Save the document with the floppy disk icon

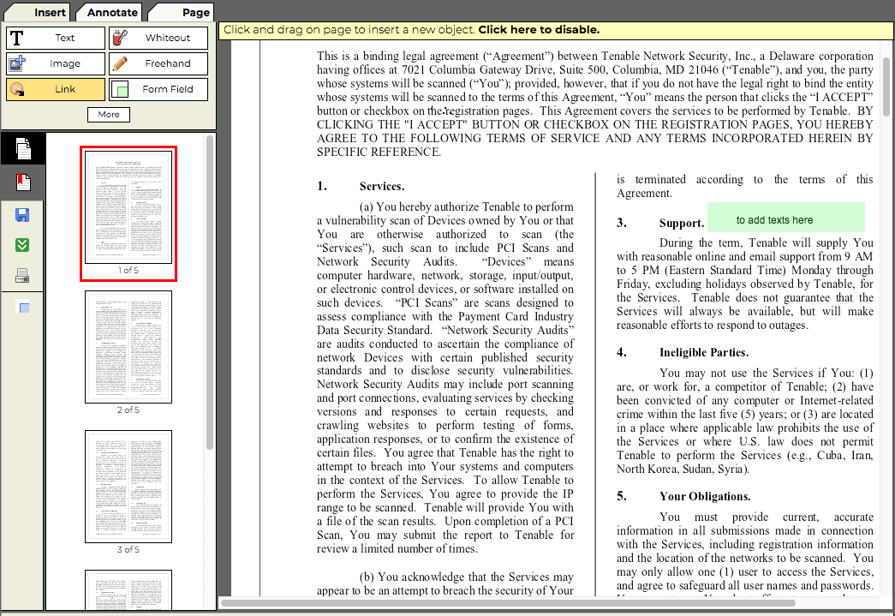[22, 215]
